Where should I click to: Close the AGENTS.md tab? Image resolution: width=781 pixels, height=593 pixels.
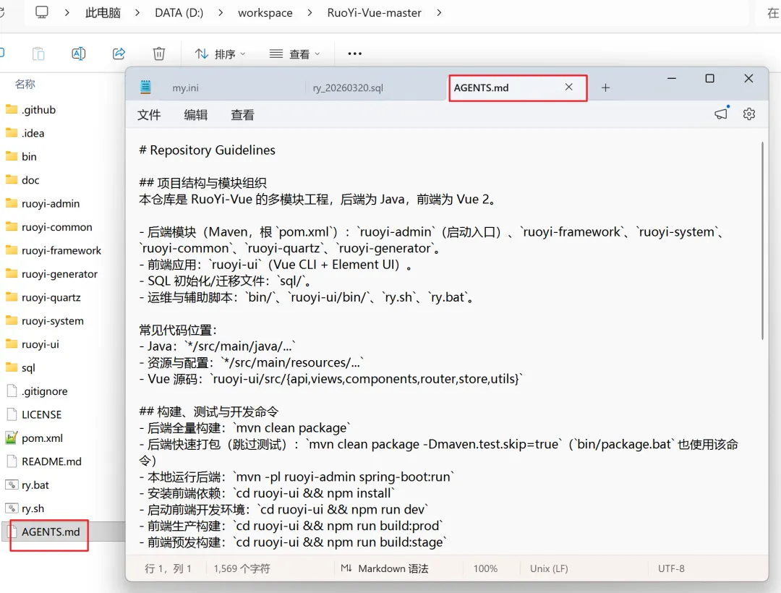[x=568, y=87]
